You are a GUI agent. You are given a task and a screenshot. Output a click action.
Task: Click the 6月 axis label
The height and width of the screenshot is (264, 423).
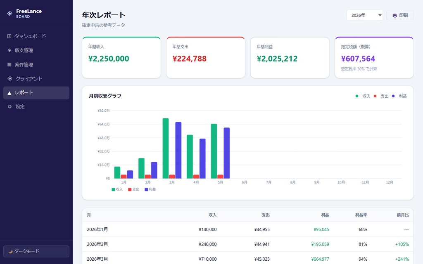point(245,182)
